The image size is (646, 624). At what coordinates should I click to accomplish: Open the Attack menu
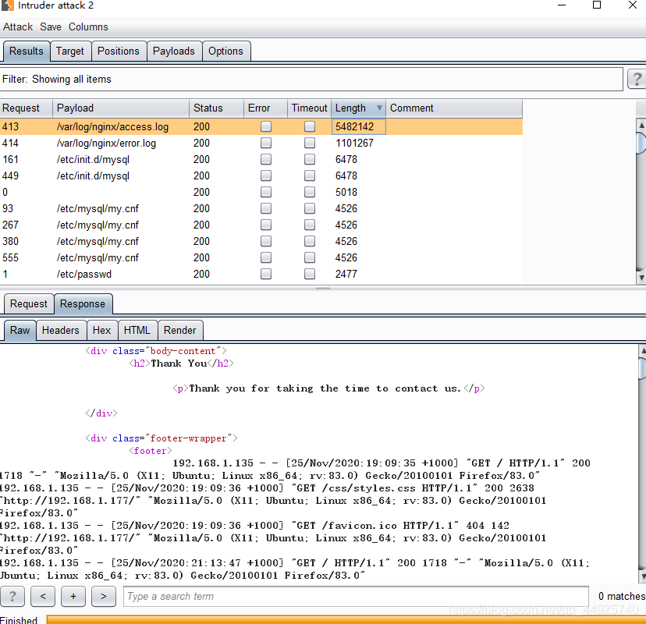[x=18, y=27]
